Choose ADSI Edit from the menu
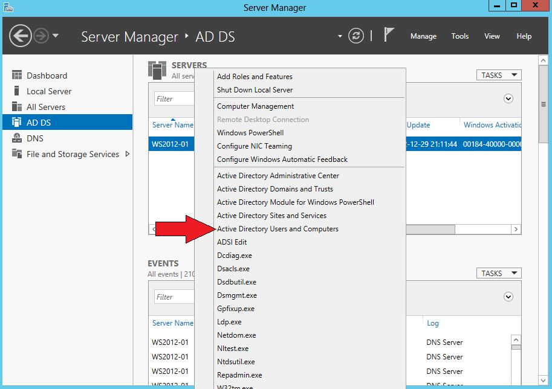The image size is (552, 389). tap(232, 242)
